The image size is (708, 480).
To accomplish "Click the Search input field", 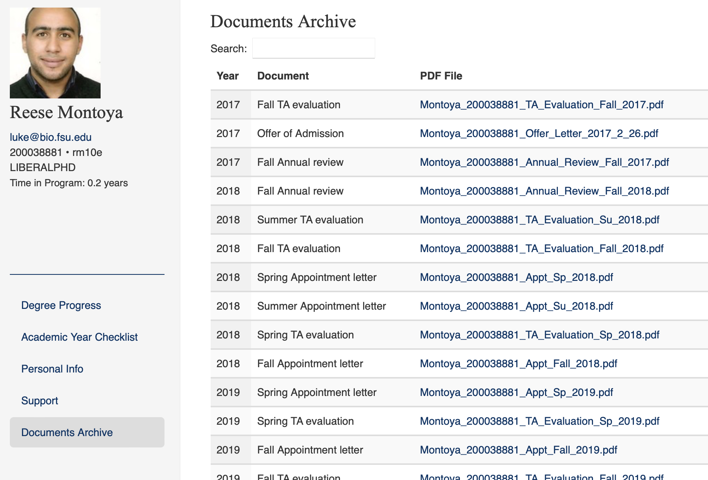I will point(314,48).
